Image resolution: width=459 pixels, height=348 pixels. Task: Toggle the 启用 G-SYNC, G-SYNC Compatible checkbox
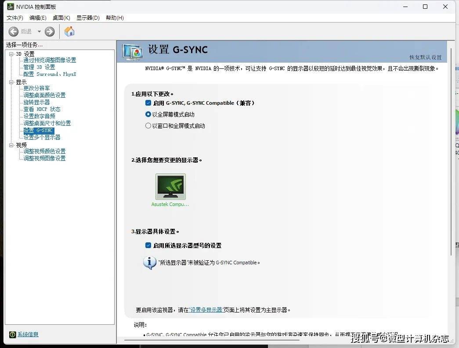click(x=148, y=103)
